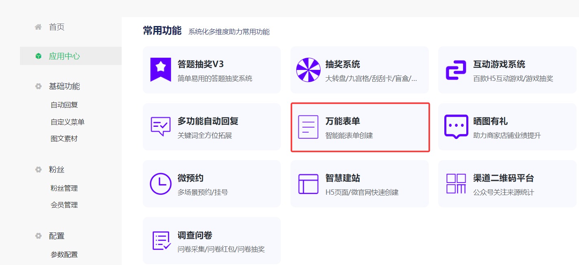Select the green cube icon beside 应用中心

[x=38, y=56]
